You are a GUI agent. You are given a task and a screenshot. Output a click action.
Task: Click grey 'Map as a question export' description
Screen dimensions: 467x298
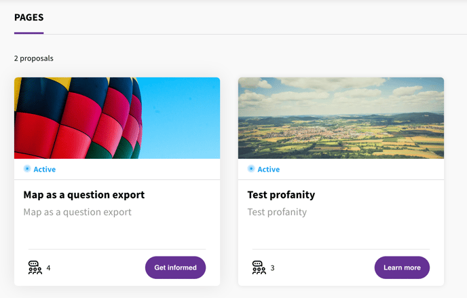pyautogui.click(x=77, y=212)
